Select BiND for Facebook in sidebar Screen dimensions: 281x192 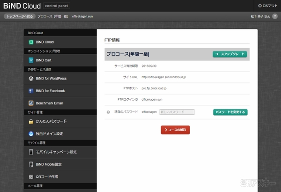point(60,91)
